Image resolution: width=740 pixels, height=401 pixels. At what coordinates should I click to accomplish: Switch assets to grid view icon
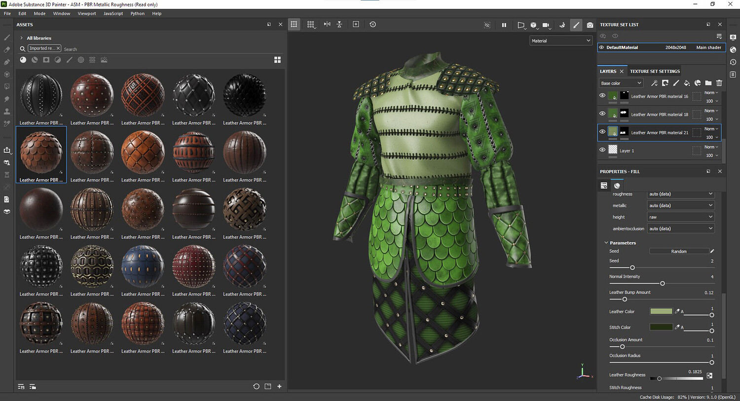pyautogui.click(x=277, y=60)
